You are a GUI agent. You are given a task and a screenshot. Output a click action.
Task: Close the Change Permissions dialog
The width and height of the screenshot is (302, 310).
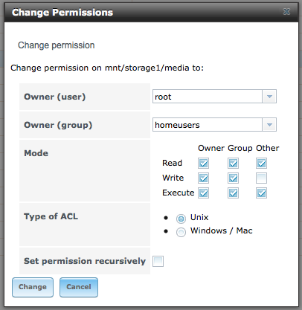(x=286, y=12)
